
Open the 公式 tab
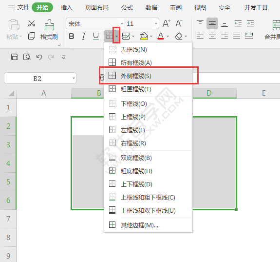coord(127,7)
